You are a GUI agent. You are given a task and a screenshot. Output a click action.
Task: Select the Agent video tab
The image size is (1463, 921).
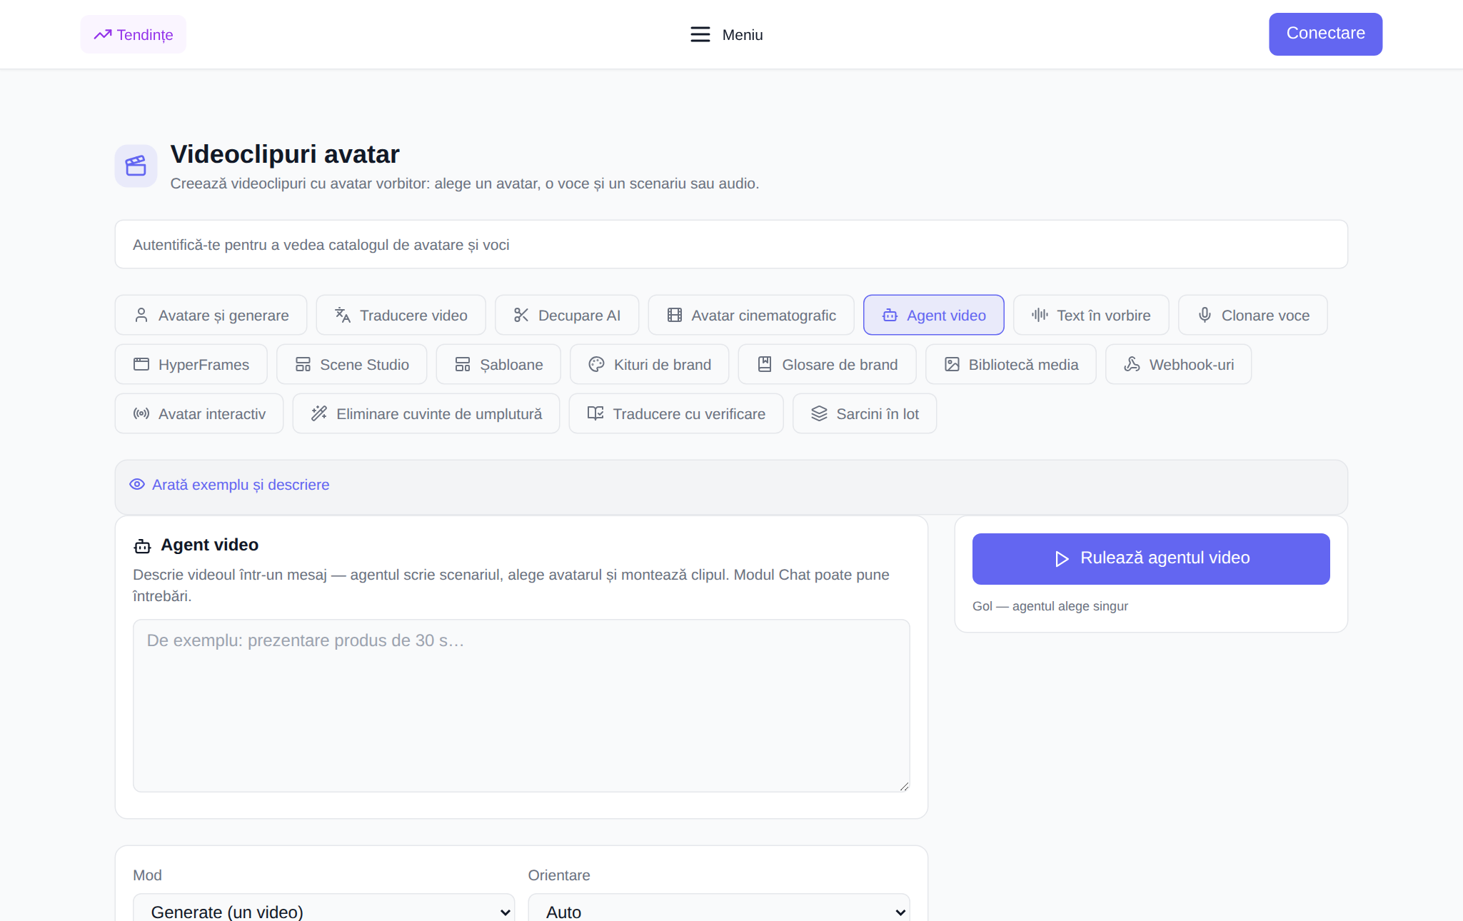pos(934,315)
